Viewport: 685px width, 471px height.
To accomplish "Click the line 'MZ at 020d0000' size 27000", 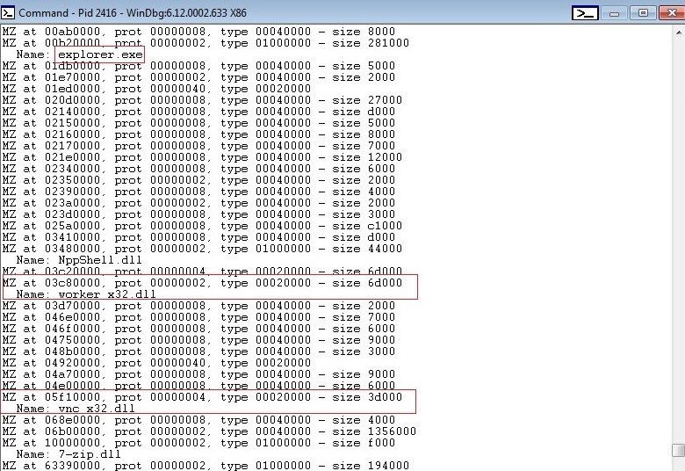I will [x=202, y=100].
